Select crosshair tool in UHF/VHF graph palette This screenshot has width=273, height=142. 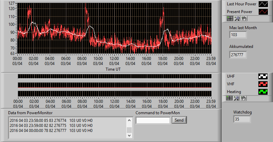tap(229, 98)
